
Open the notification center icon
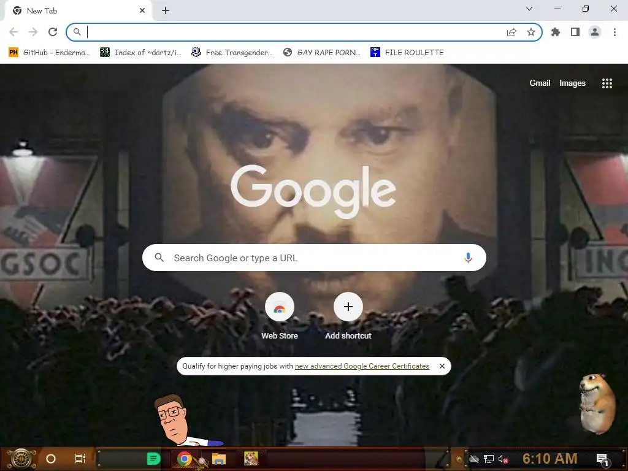(602, 459)
